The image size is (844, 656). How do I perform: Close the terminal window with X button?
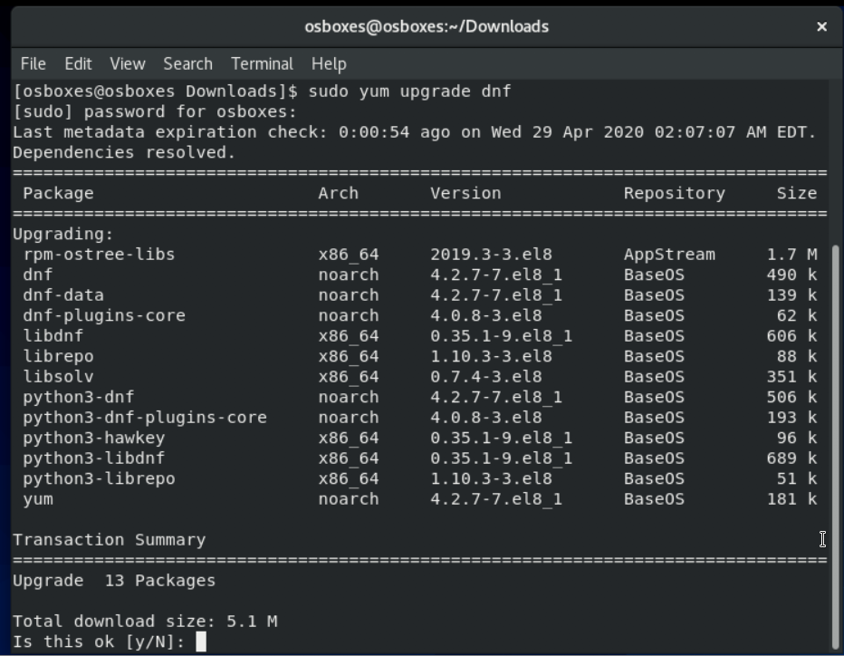pyautogui.click(x=821, y=26)
